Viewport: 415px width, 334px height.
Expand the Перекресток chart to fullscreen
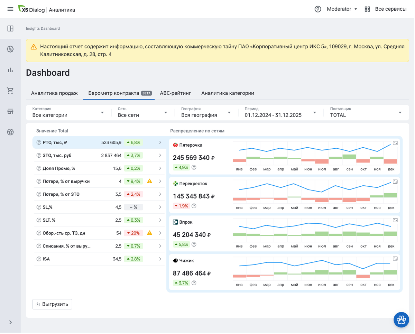click(x=395, y=182)
